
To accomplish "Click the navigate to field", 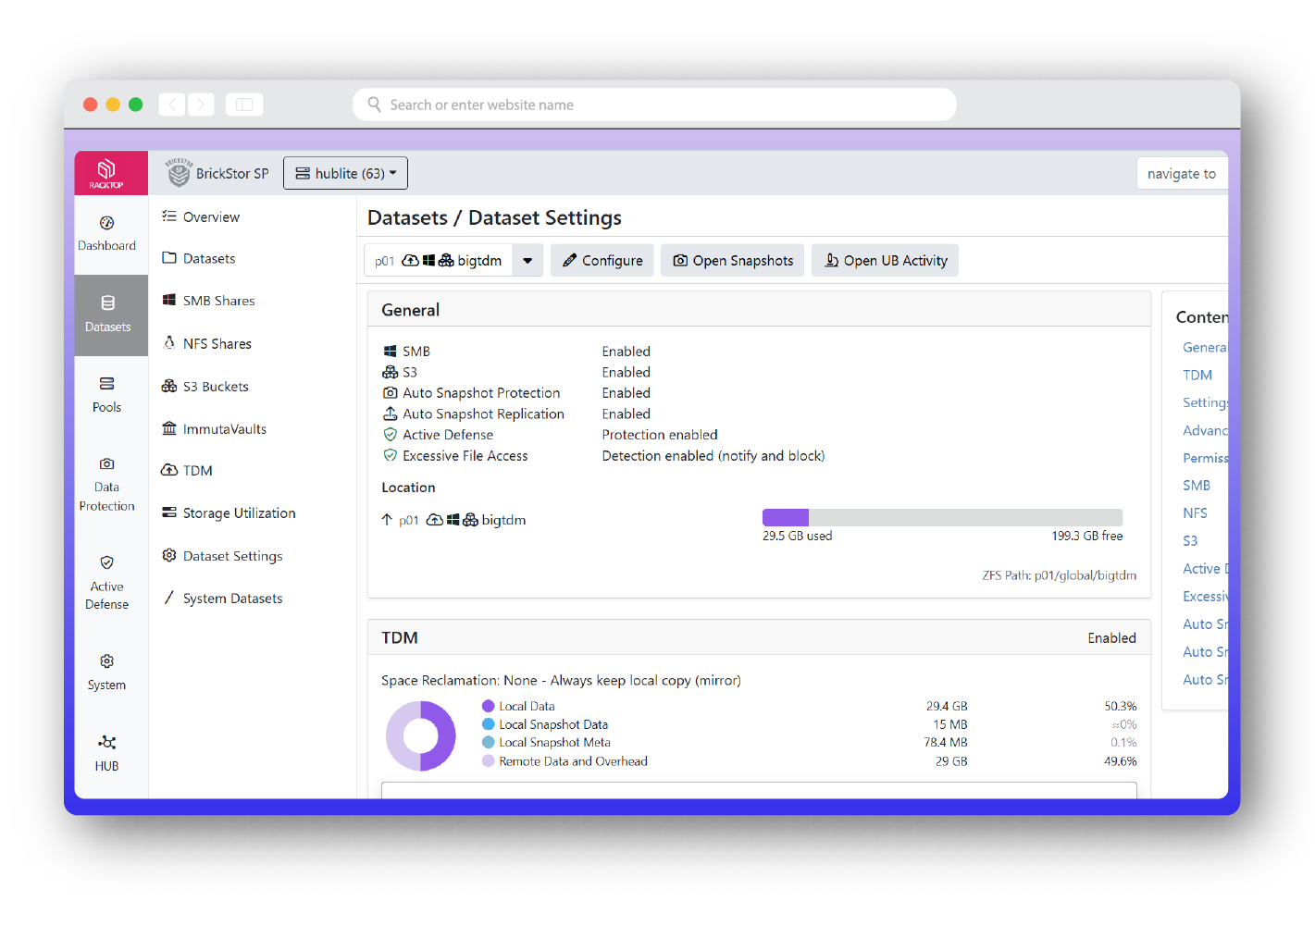I will tap(1182, 174).
